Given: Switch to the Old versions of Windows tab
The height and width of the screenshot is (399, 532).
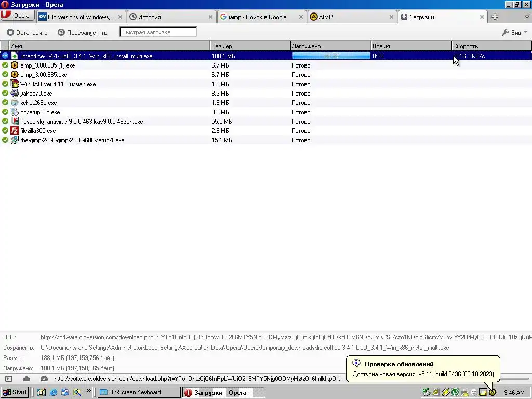Looking at the screenshot, I should 82,17.
